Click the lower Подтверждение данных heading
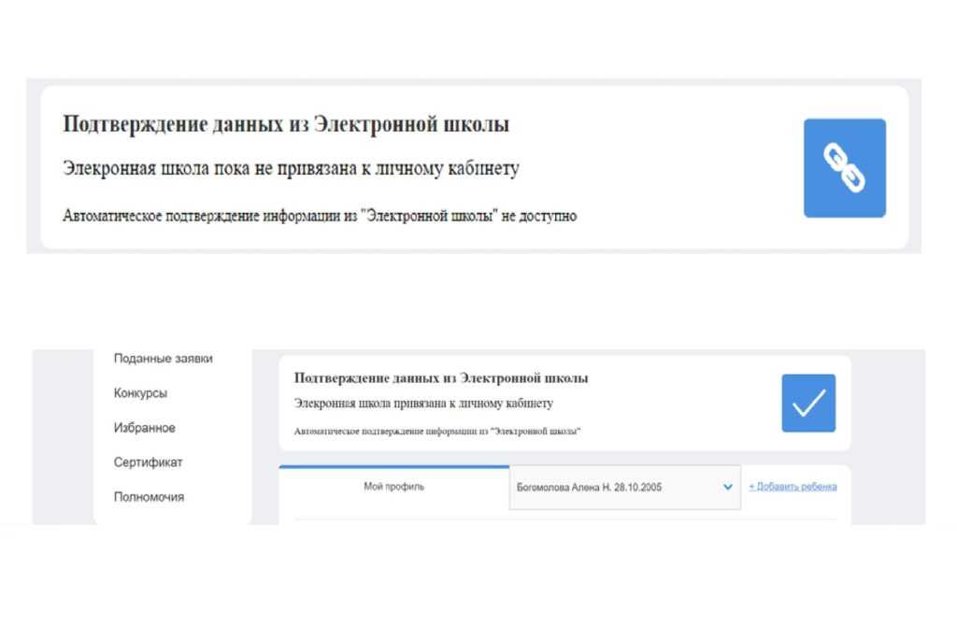The height and width of the screenshot is (638, 957). [x=441, y=378]
